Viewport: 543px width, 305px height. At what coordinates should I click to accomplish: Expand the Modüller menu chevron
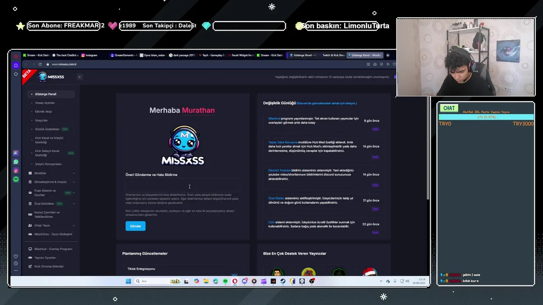coord(73,173)
